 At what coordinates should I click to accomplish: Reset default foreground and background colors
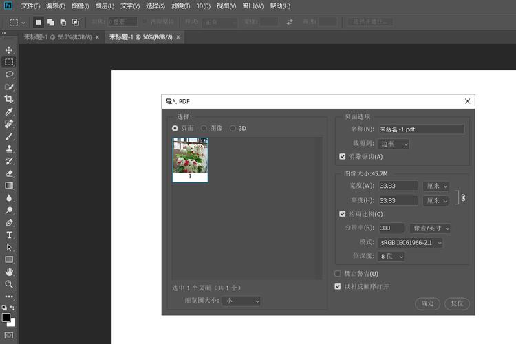4,308
